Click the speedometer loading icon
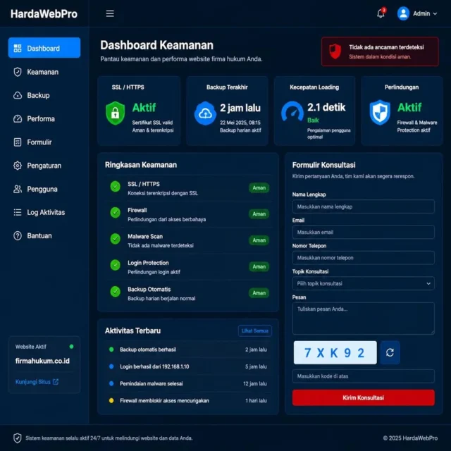This screenshot has height=451, width=451. [292, 111]
